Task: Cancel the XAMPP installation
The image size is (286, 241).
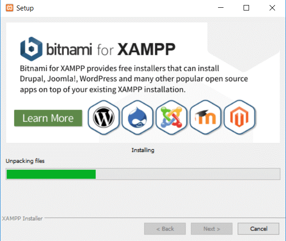Action: click(259, 229)
